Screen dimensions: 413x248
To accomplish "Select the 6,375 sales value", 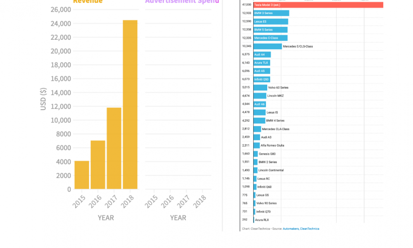I will (246, 54).
